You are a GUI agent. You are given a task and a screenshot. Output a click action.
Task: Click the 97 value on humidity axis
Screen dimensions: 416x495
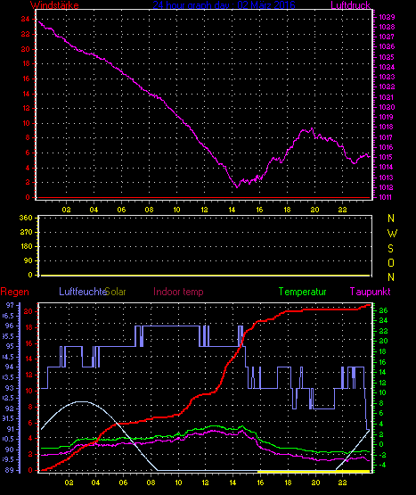(10, 305)
